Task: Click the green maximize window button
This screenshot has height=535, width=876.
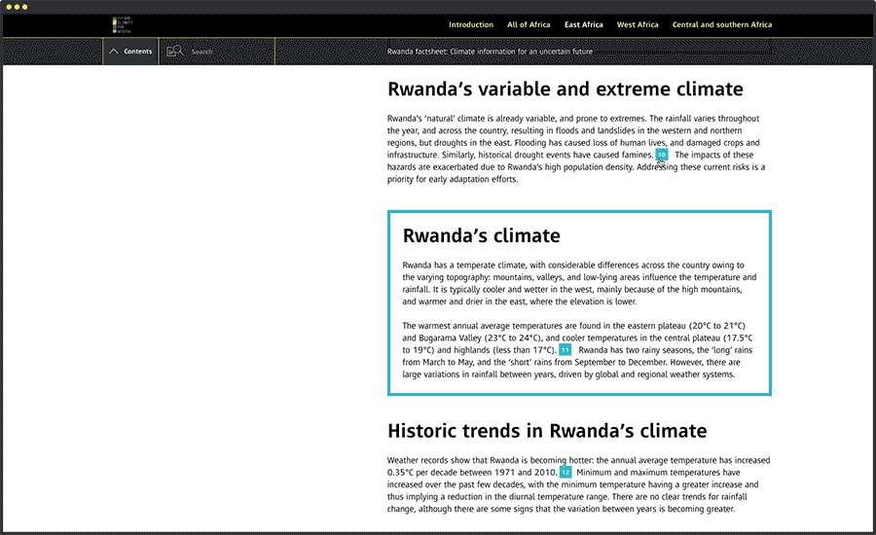Action: (x=25, y=6)
